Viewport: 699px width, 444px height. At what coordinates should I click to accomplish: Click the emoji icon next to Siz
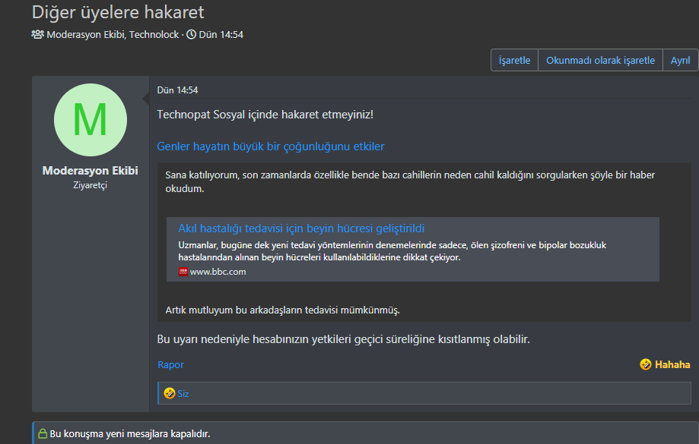(170, 393)
